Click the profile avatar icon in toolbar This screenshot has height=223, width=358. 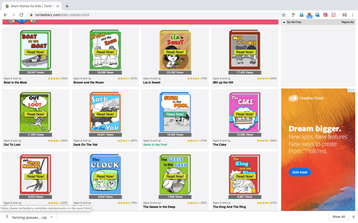(344, 15)
